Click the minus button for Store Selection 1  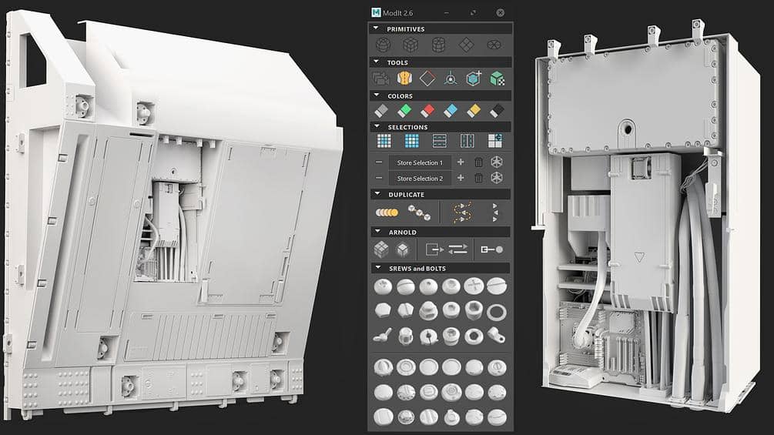(x=379, y=162)
